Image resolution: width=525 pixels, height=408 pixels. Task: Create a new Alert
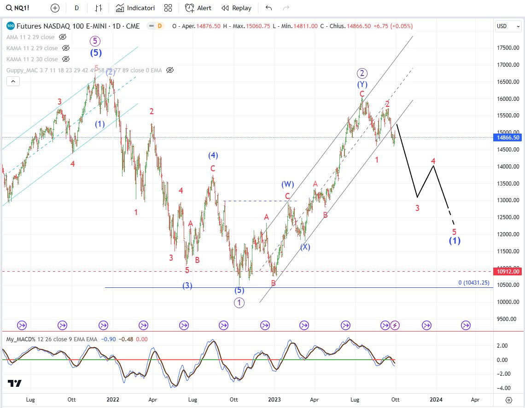198,8
